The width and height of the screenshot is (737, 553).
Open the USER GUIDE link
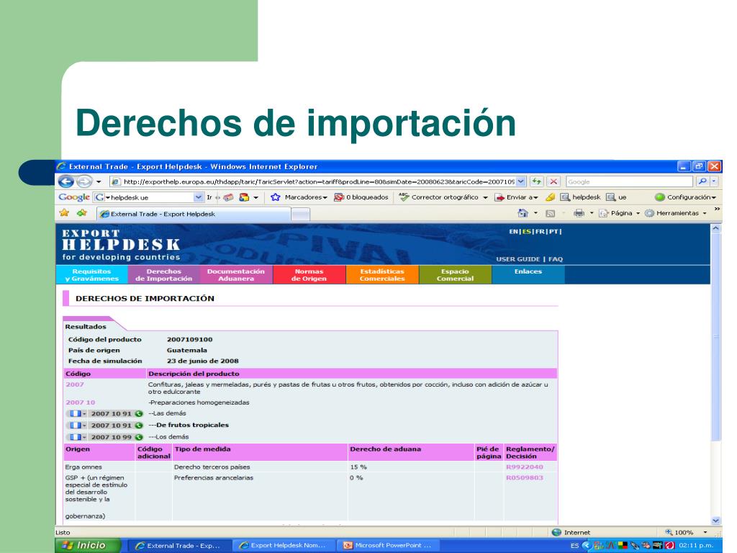518,259
